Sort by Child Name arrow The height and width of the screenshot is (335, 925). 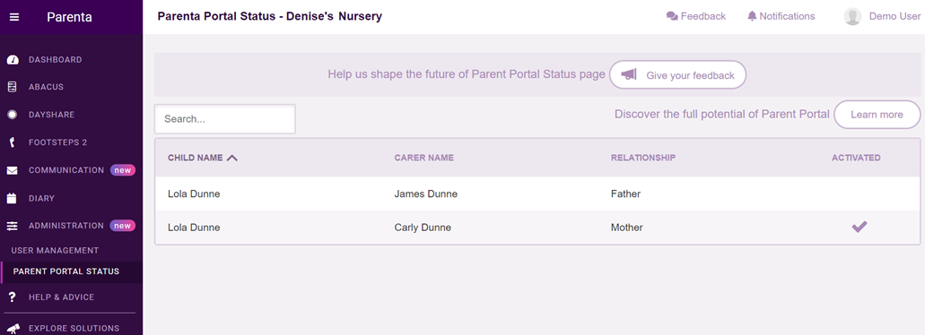click(x=231, y=158)
